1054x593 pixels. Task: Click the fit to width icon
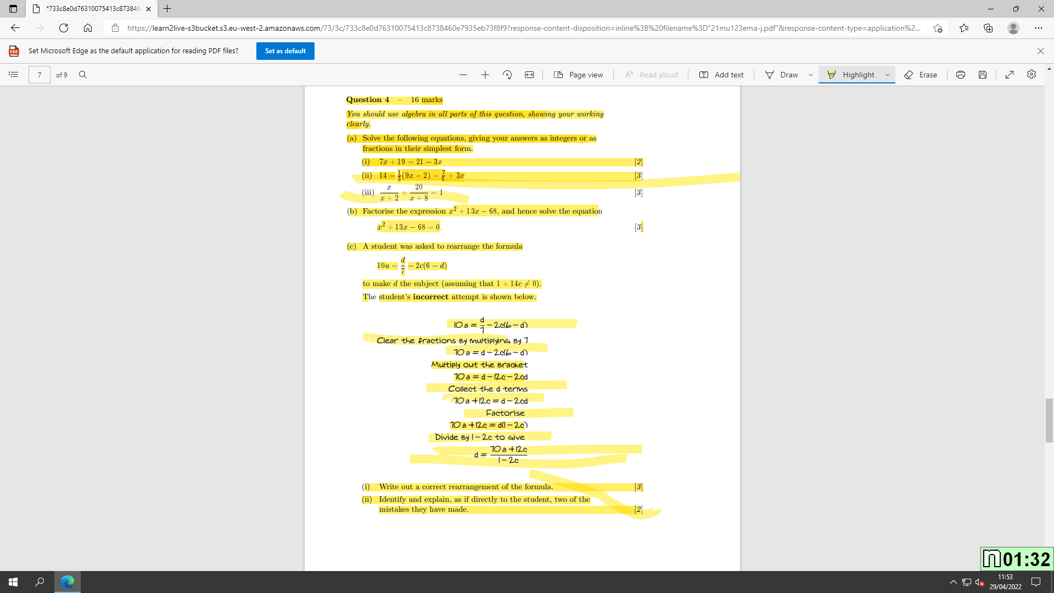(x=529, y=75)
